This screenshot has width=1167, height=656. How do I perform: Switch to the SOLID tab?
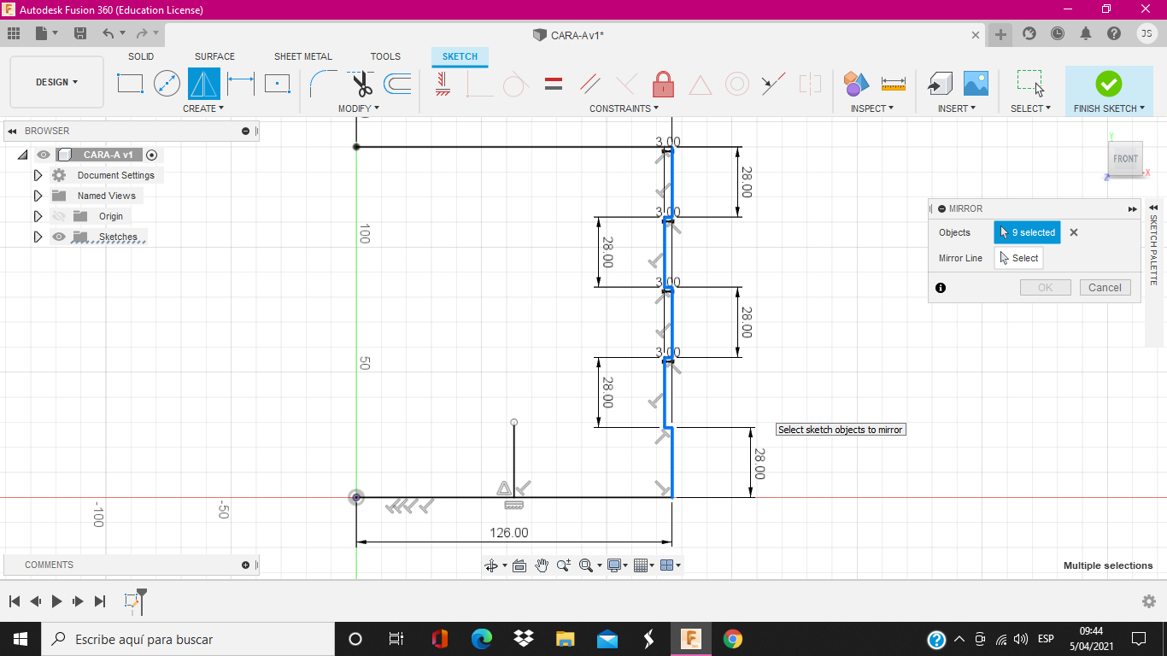pos(141,56)
